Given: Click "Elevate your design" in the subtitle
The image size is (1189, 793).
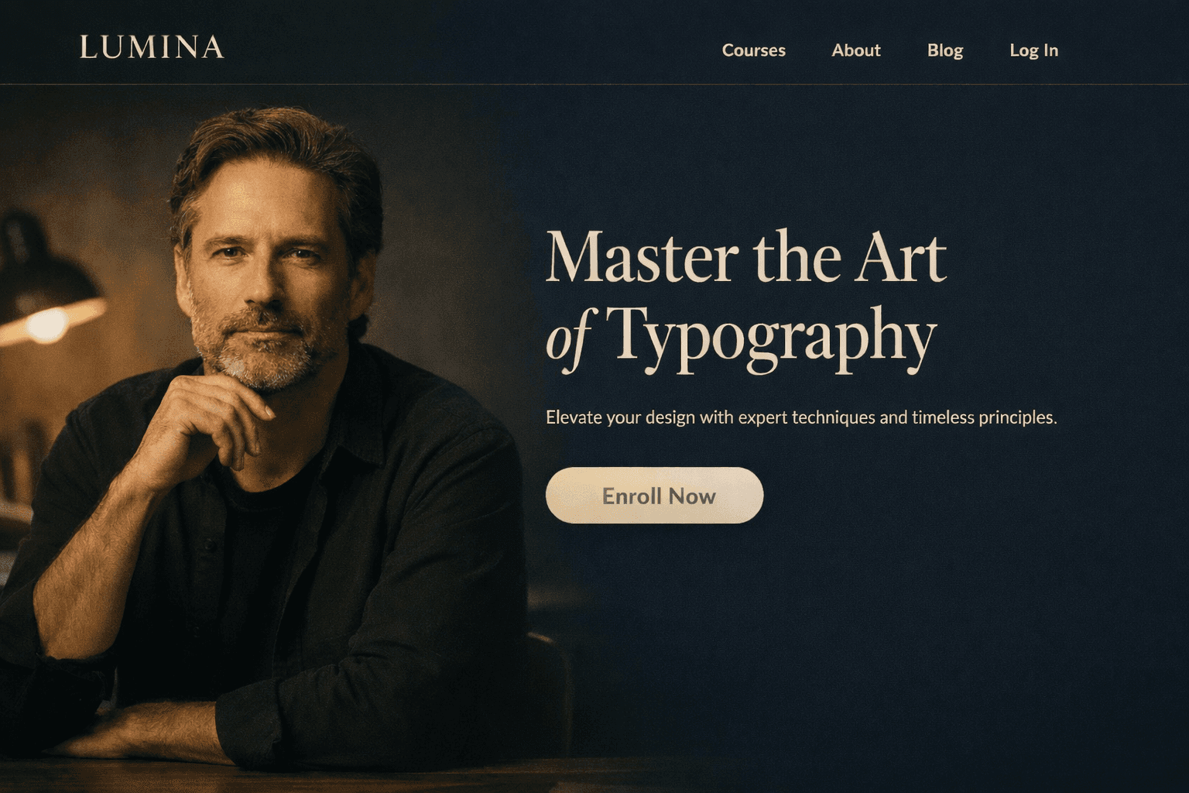Looking at the screenshot, I should pyautogui.click(x=621, y=417).
